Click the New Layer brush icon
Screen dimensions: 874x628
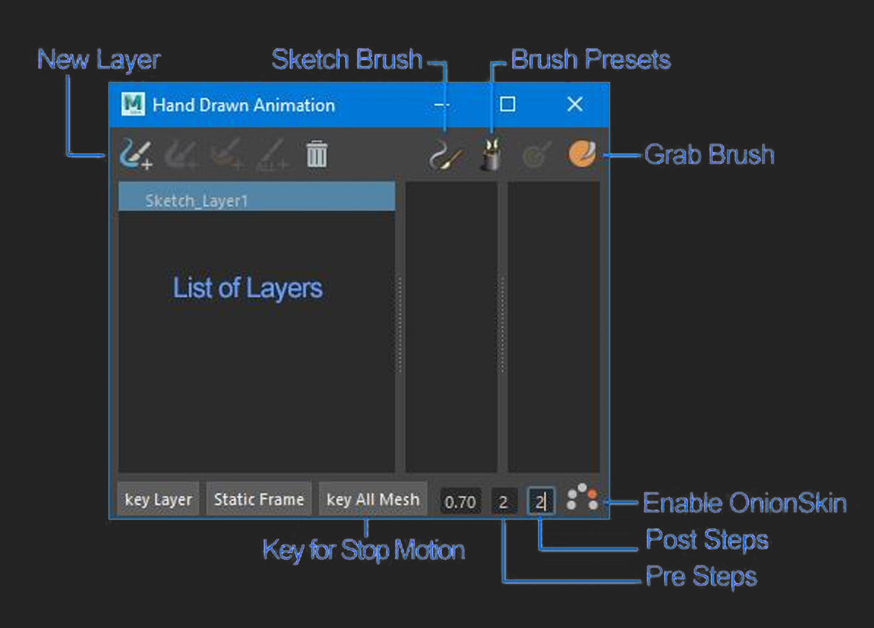click(136, 153)
